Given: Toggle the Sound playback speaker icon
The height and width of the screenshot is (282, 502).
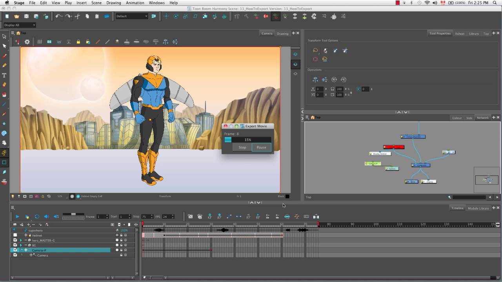Looking at the screenshot, I should tap(46, 217).
